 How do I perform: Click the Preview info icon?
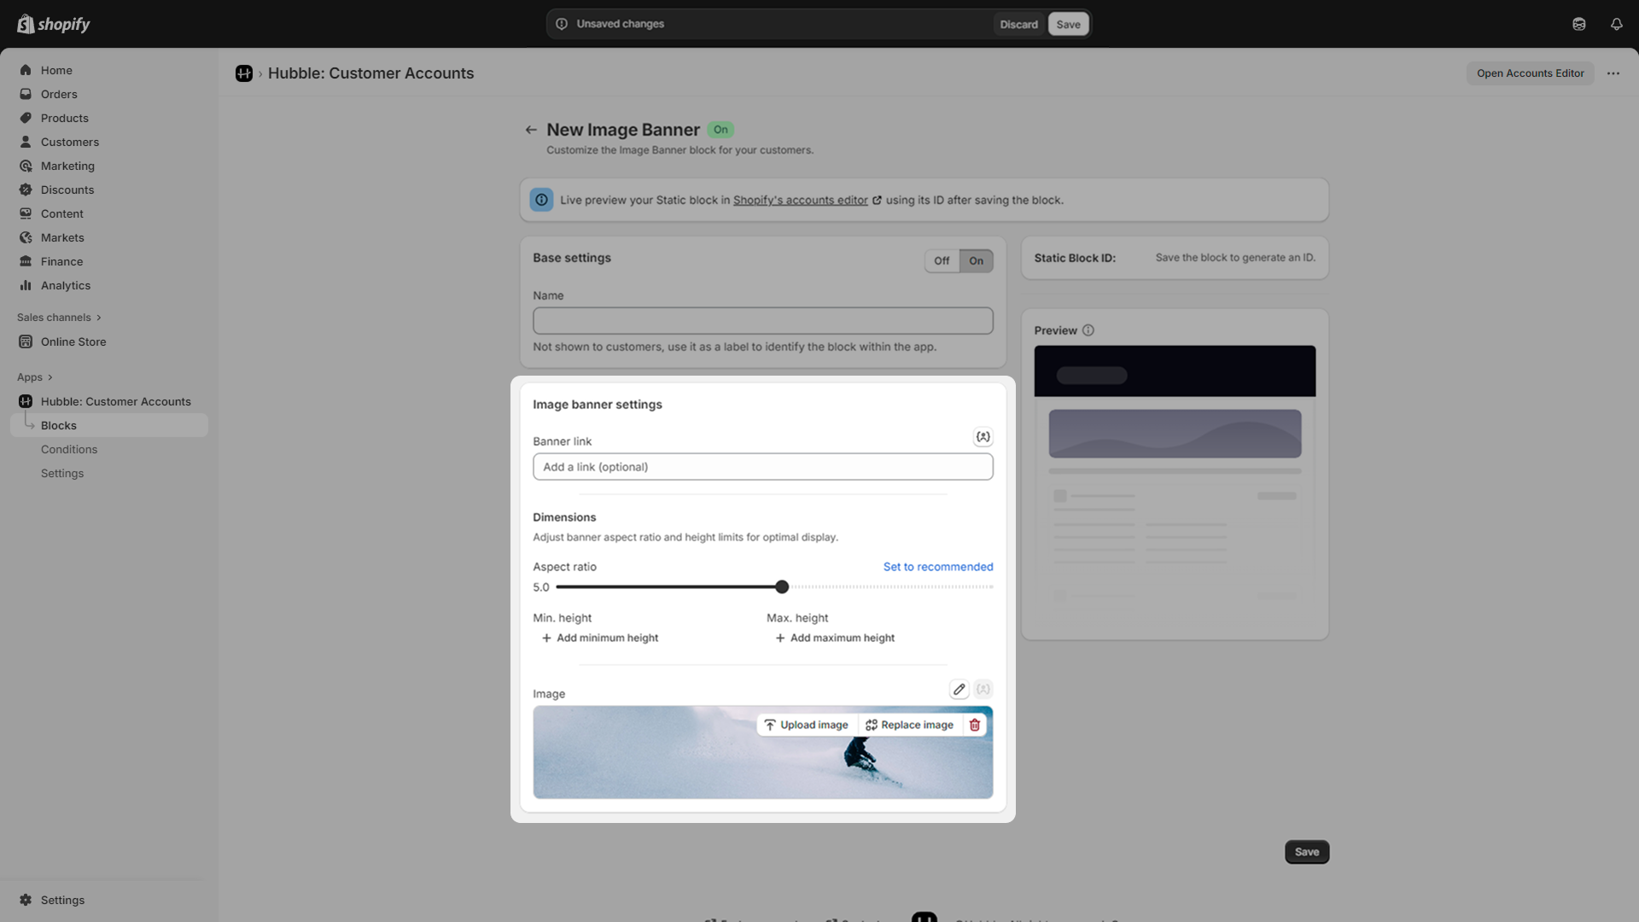point(1088,330)
